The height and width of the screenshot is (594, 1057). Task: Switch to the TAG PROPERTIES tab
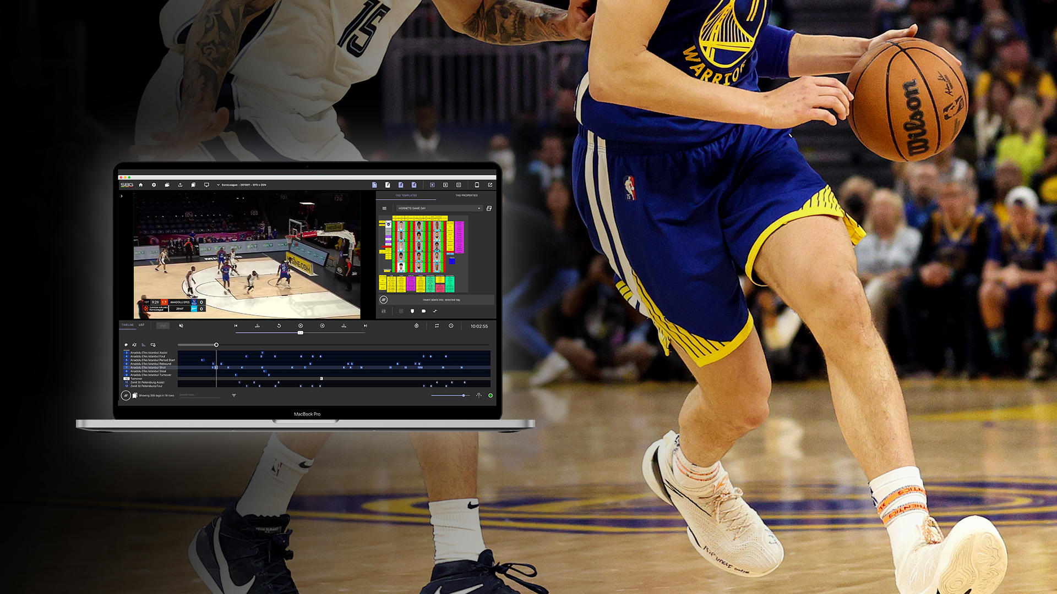pos(467,196)
